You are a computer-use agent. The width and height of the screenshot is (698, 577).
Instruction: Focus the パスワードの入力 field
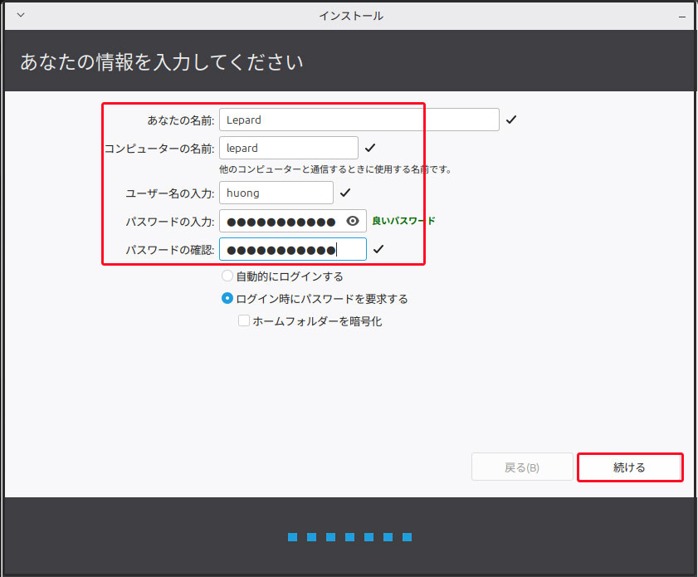[292, 221]
